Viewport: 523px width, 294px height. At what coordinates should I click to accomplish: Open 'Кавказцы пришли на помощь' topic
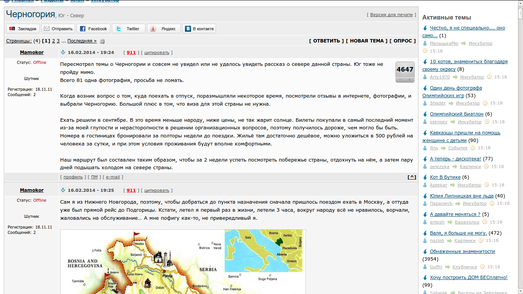[461, 136]
